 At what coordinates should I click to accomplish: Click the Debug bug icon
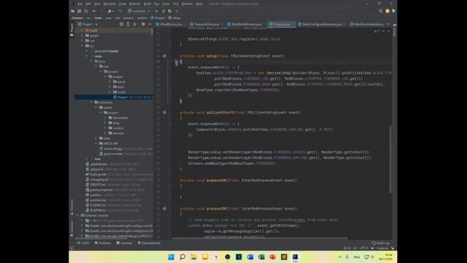click(x=163, y=11)
